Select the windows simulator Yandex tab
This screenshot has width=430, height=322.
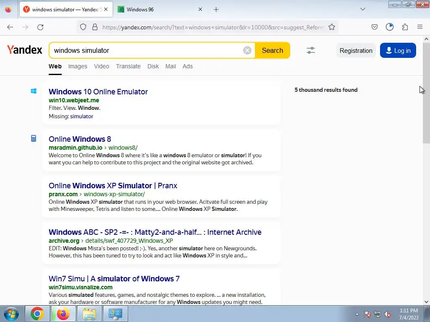point(66,10)
